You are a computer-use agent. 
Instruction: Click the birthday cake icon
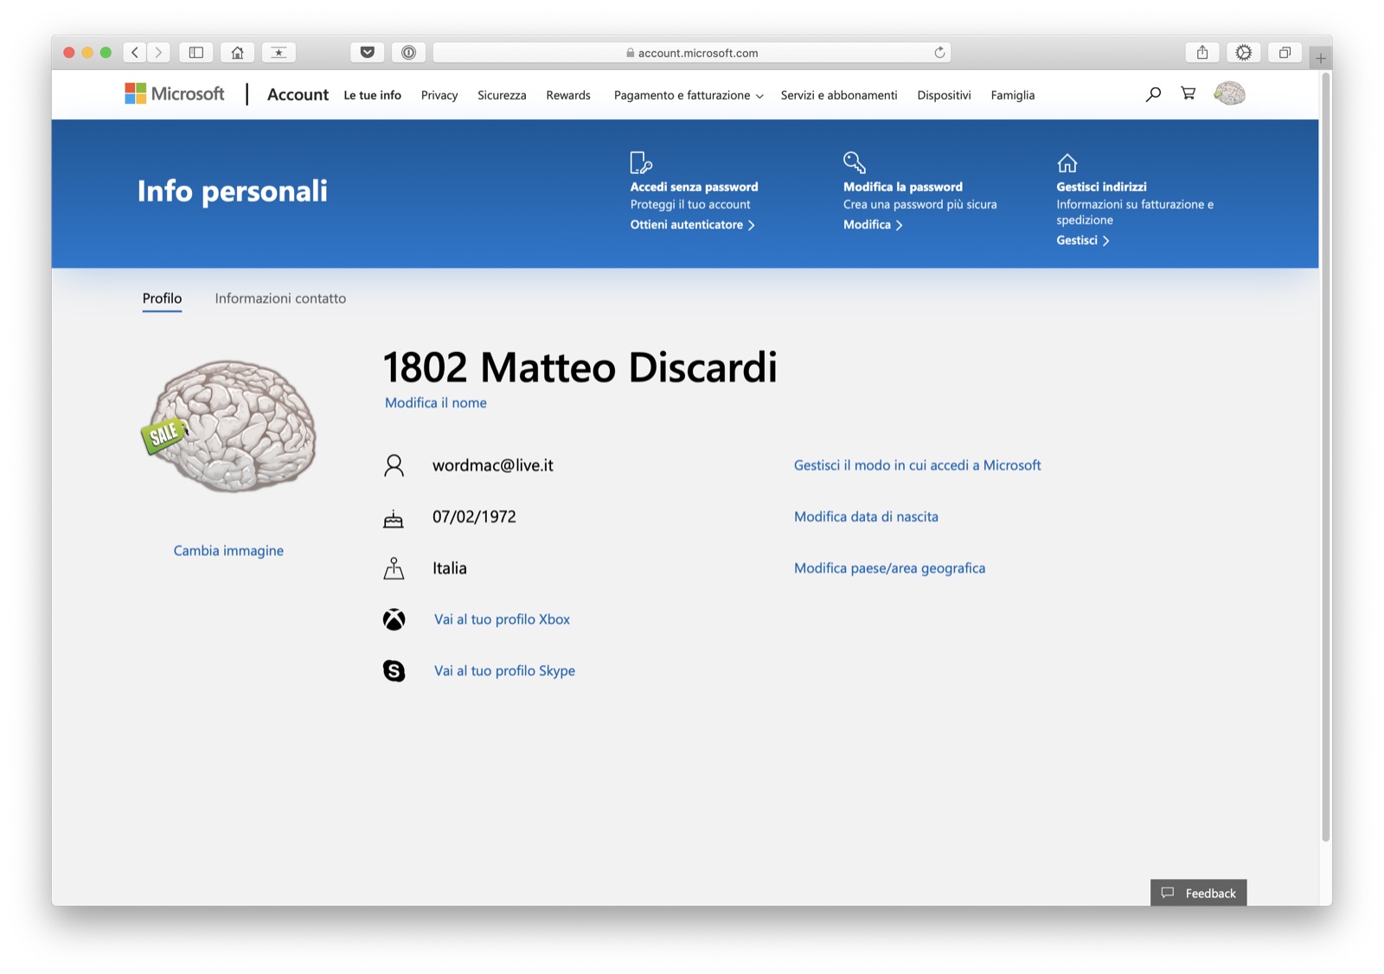pyautogui.click(x=394, y=518)
